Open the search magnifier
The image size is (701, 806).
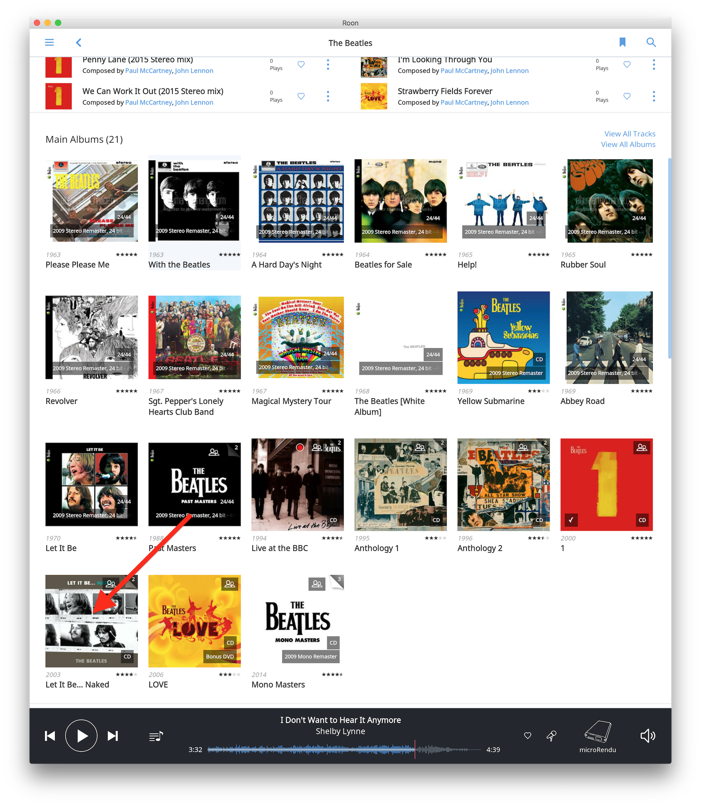(x=651, y=42)
